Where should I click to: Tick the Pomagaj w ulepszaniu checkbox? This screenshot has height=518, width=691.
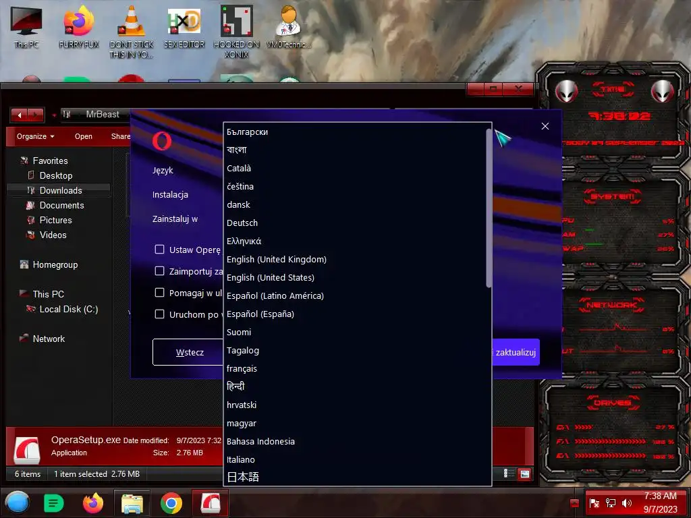pos(159,293)
